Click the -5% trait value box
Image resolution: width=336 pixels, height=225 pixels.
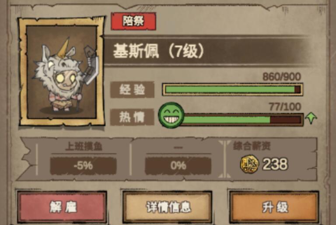point(84,165)
